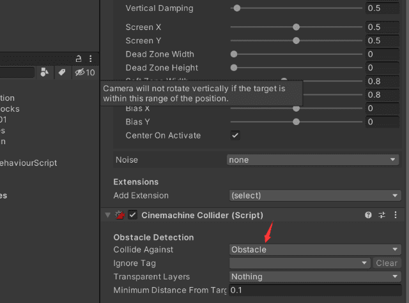Click the Search by Type filter icon
Screen dimensions: 409x303
coord(44,73)
